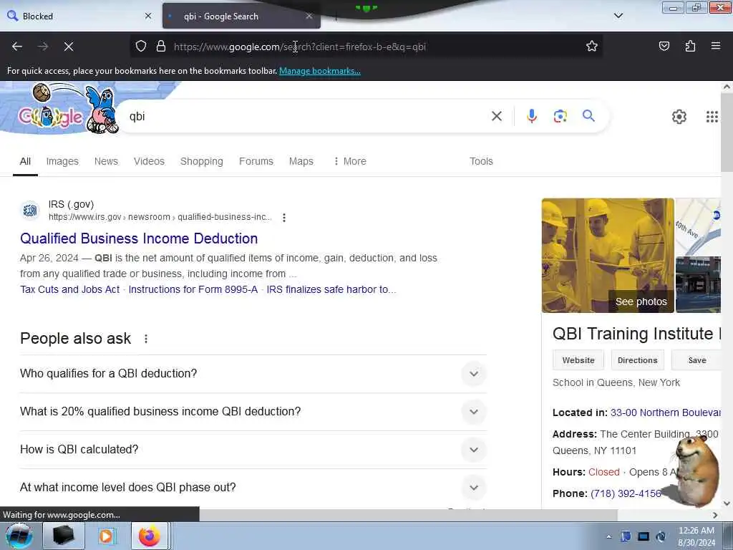This screenshot has width=733, height=550.
Task: Open Tax Cuts and Jobs Act sitelink
Action: click(69, 289)
